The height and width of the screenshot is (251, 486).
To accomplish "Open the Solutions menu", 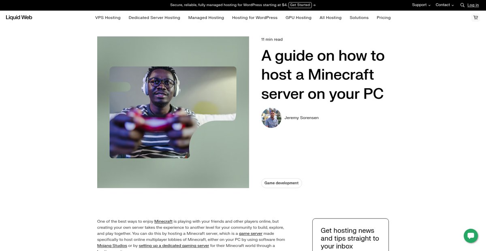I will tap(359, 17).
